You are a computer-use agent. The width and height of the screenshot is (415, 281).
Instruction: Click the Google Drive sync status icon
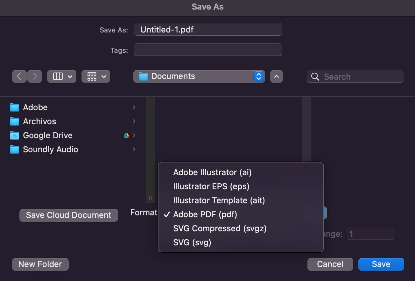point(126,135)
